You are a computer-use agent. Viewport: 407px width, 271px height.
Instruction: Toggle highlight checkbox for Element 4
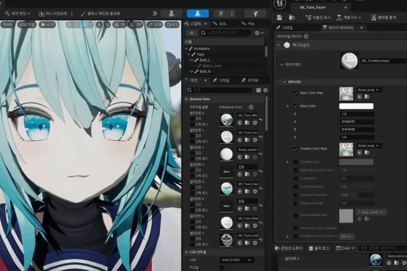point(192,187)
